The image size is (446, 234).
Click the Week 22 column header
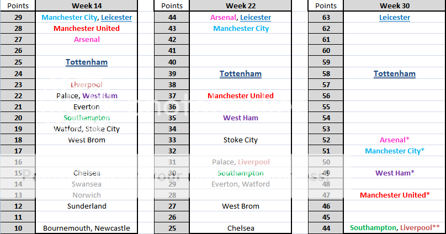click(241, 6)
